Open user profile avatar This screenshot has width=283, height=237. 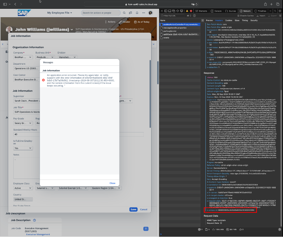(150, 13)
